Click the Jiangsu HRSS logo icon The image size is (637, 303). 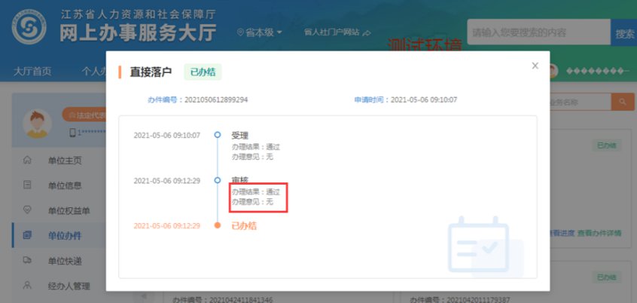(x=29, y=27)
